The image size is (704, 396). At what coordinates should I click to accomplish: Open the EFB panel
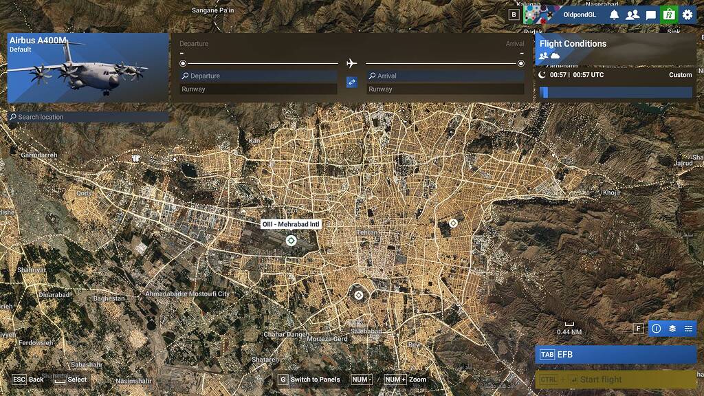[x=616, y=355]
